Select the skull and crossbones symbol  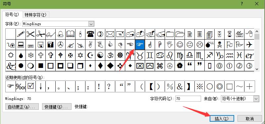pos(220,45)
